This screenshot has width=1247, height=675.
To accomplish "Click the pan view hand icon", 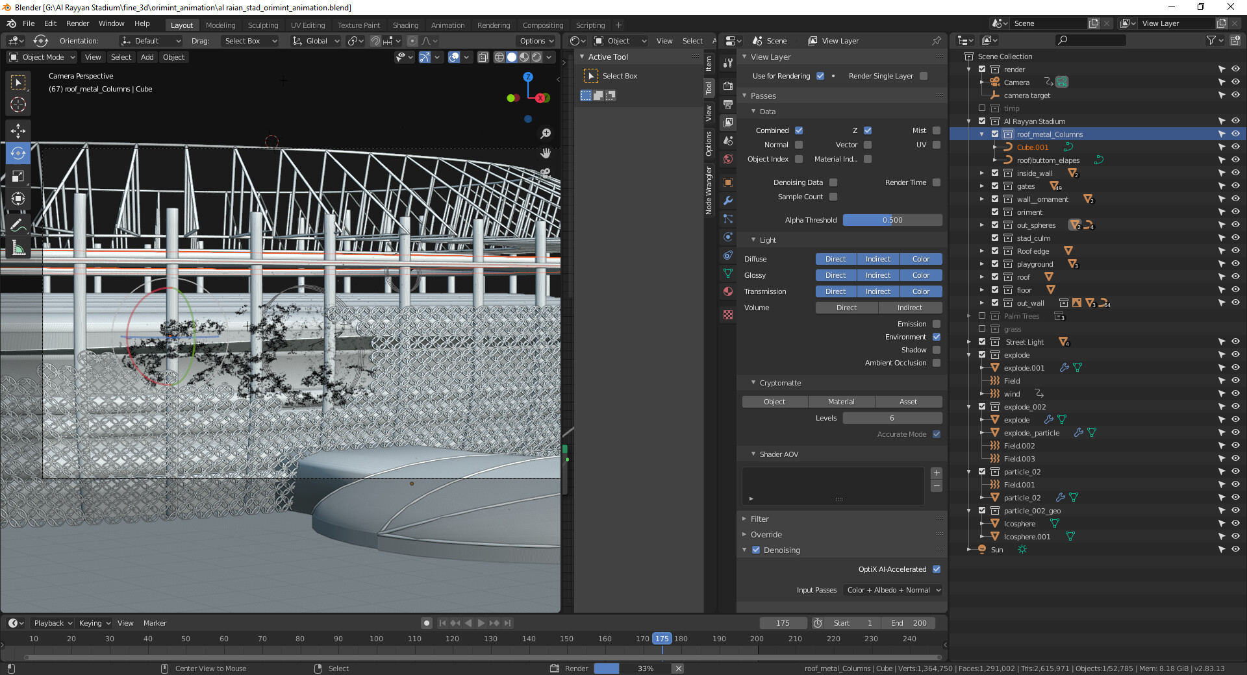I will coord(546,153).
